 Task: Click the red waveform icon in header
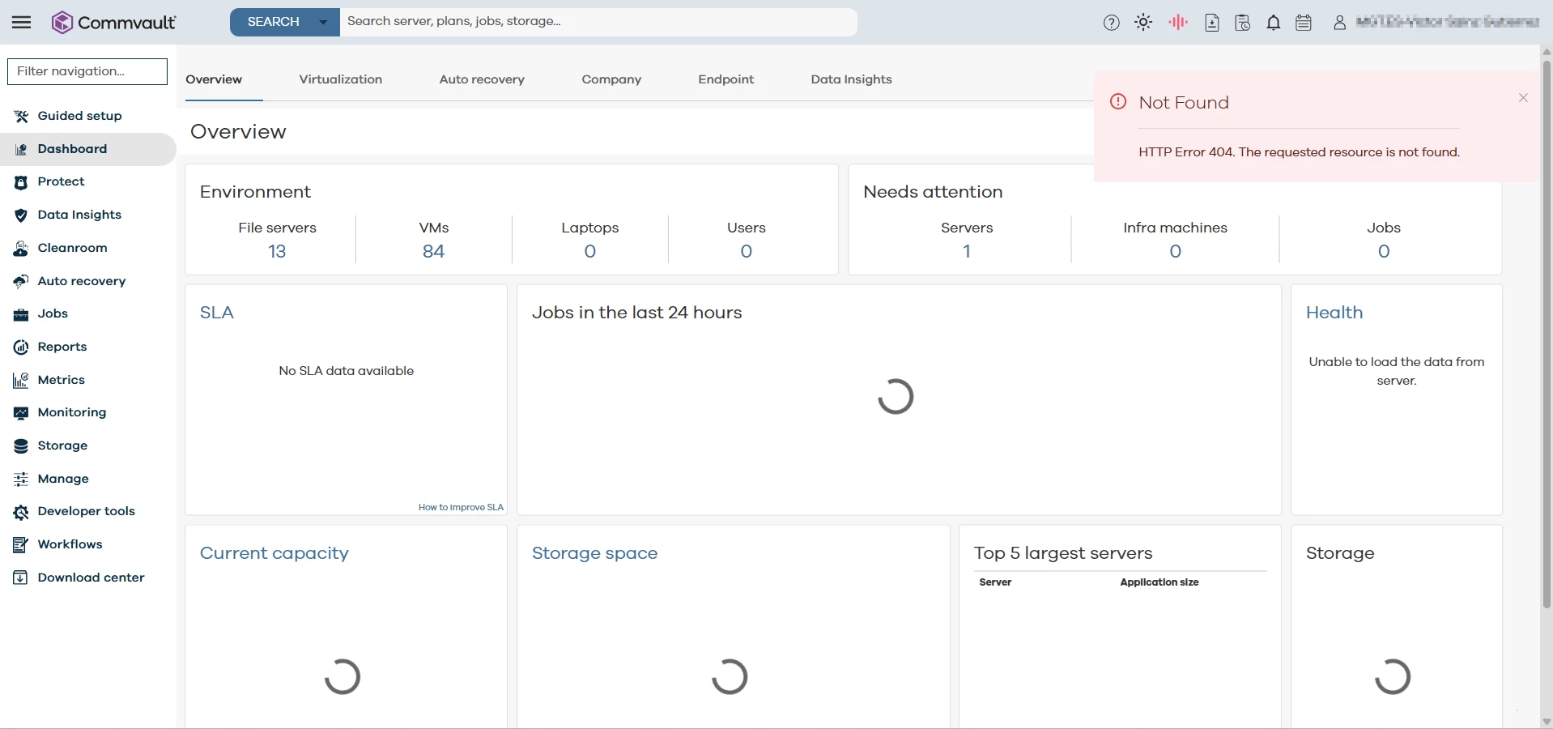click(x=1178, y=23)
